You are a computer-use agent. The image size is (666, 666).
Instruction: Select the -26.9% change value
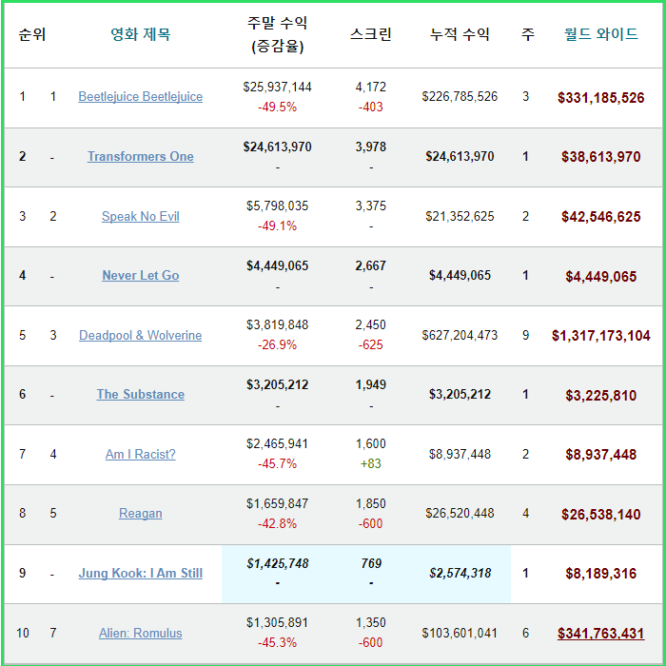278,344
